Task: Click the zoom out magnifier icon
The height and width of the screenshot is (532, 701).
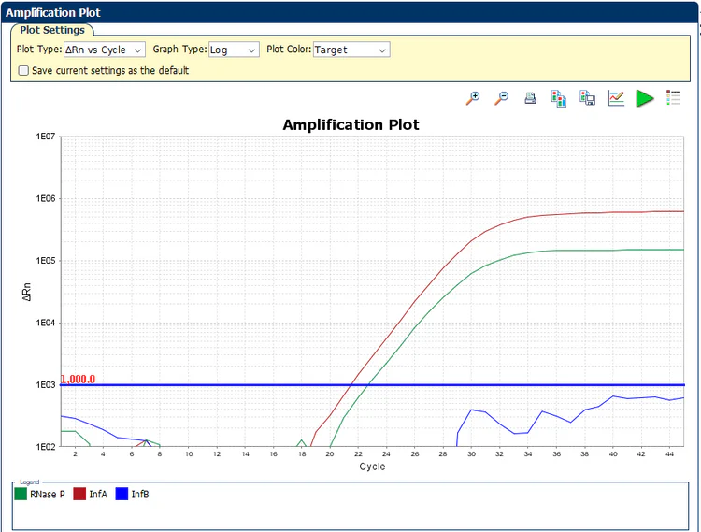Action: pos(502,98)
